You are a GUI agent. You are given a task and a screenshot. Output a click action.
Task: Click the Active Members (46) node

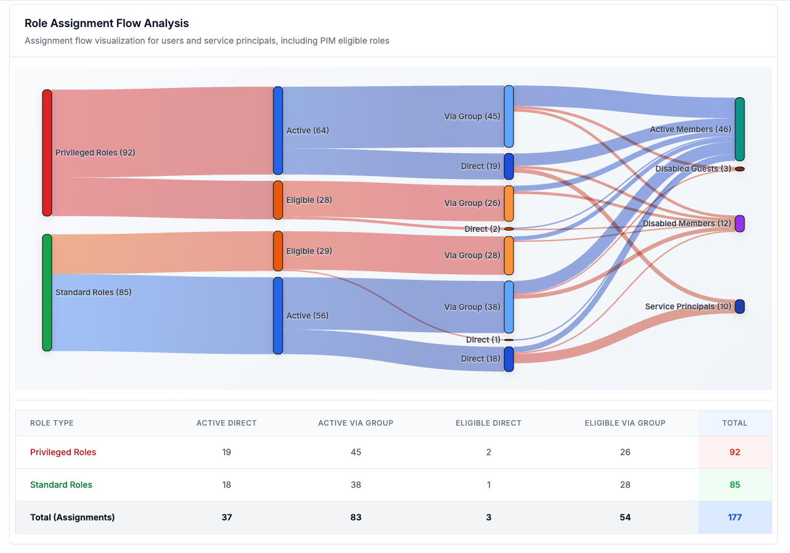coord(740,129)
